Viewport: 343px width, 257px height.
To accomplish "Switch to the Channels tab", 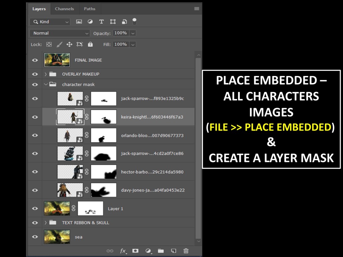I will tap(64, 9).
